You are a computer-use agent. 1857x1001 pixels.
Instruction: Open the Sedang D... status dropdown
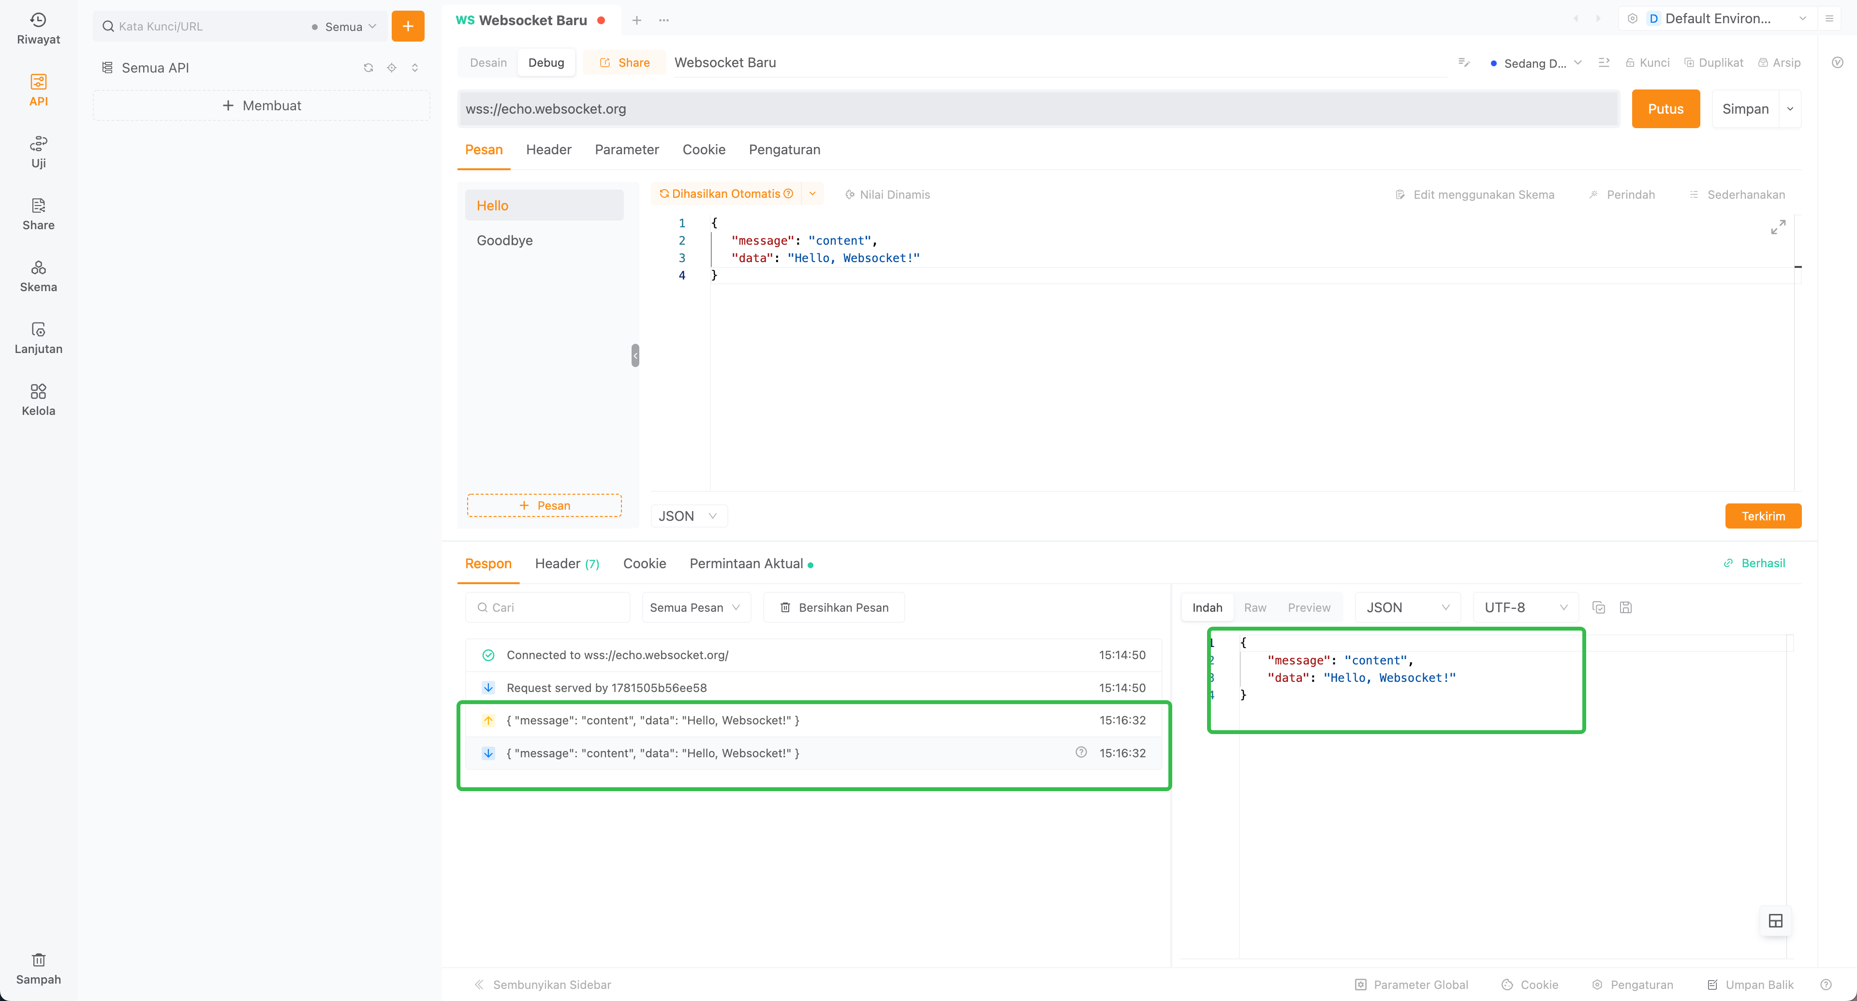click(x=1535, y=63)
